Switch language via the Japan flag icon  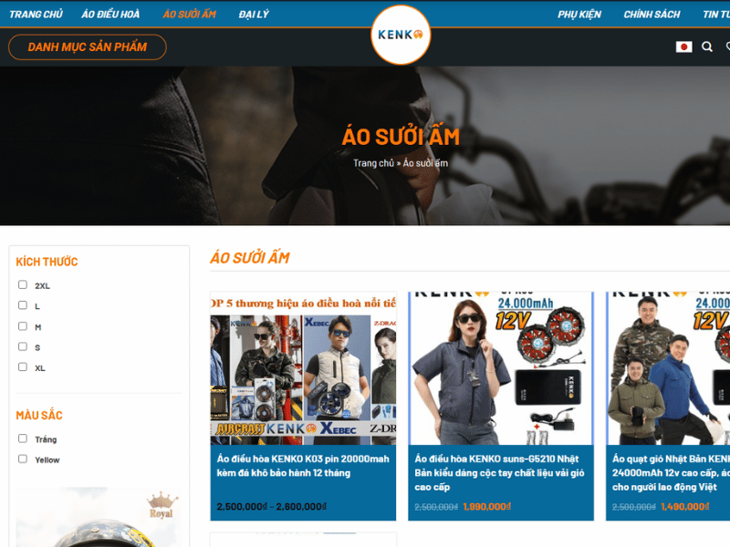(x=684, y=46)
